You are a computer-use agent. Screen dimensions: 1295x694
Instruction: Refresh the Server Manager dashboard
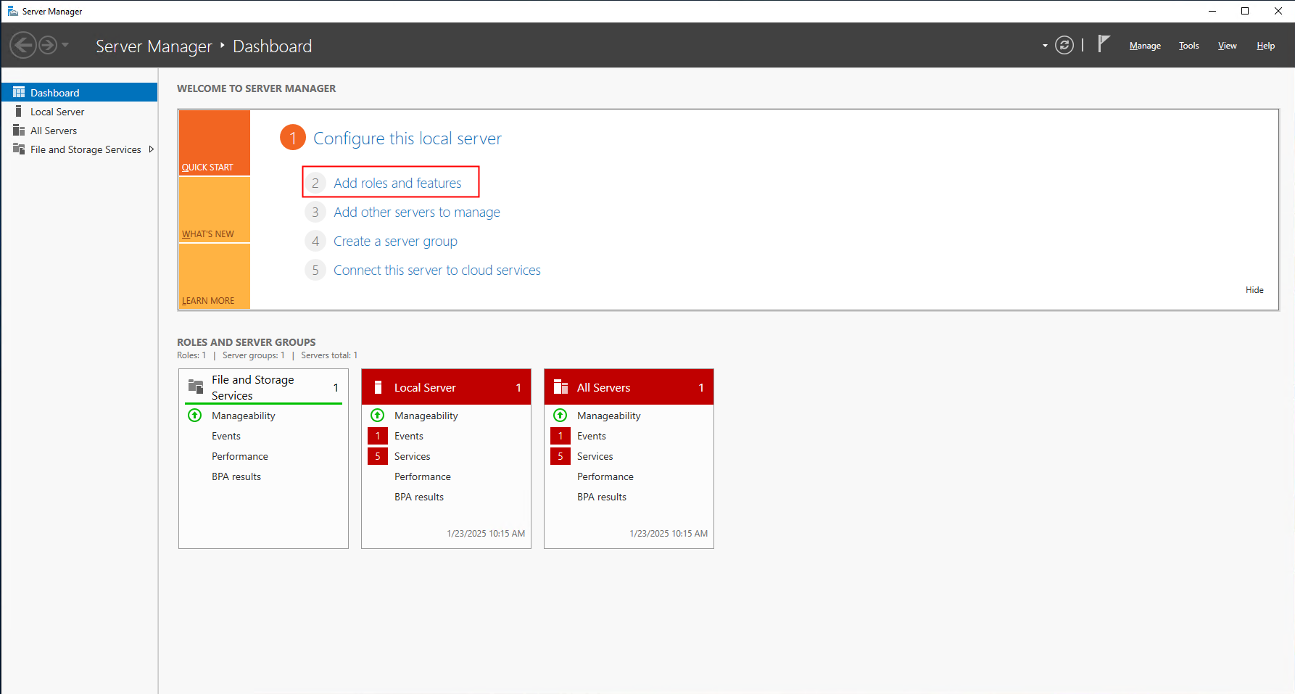(1064, 45)
